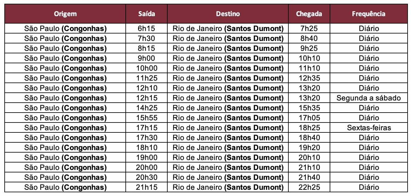
Task: Click the 10h00 departure cell
Action: click(x=147, y=68)
